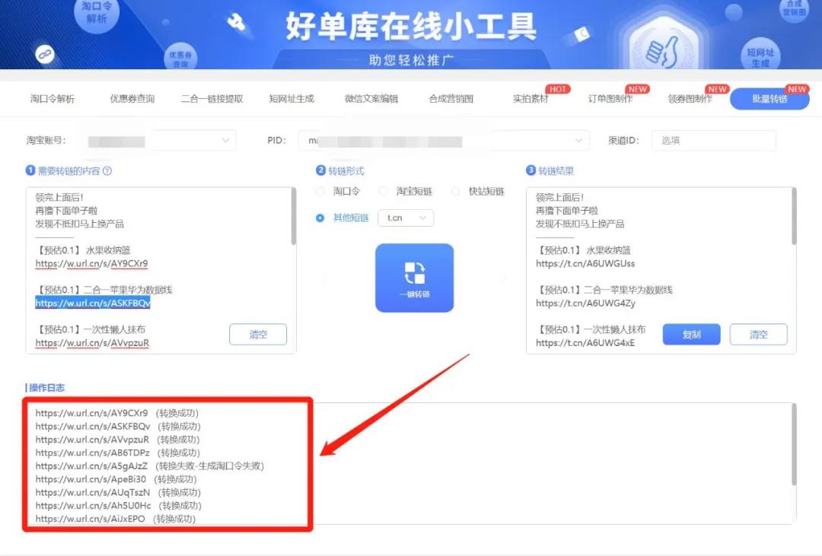
Task: Click result link t.cn/A6UWG4Zy
Action: (x=585, y=303)
